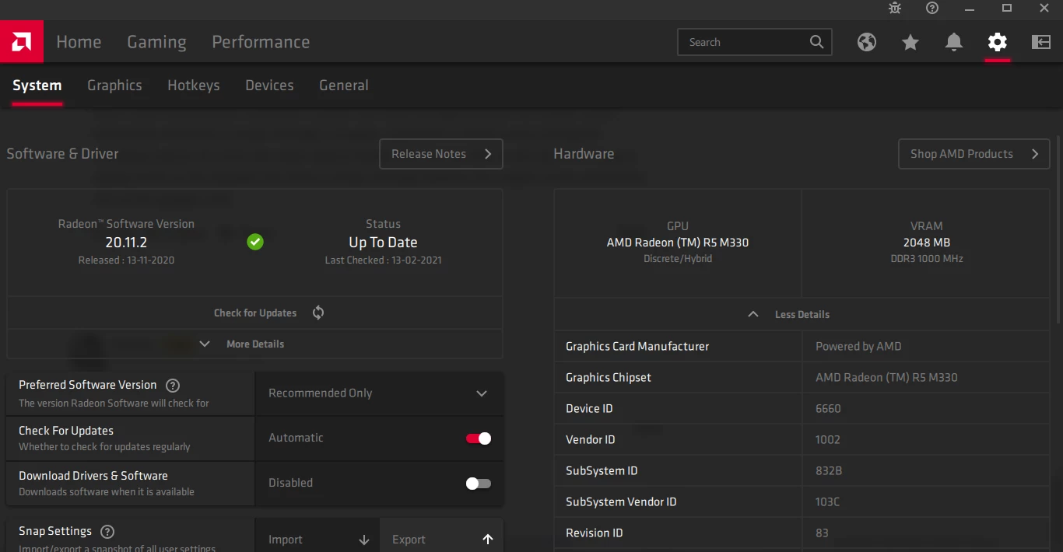Click SubSystem Vendor ID value 103C

tap(827, 502)
